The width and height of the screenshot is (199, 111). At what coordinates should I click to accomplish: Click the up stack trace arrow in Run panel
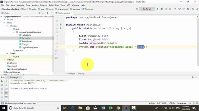pos(6,81)
